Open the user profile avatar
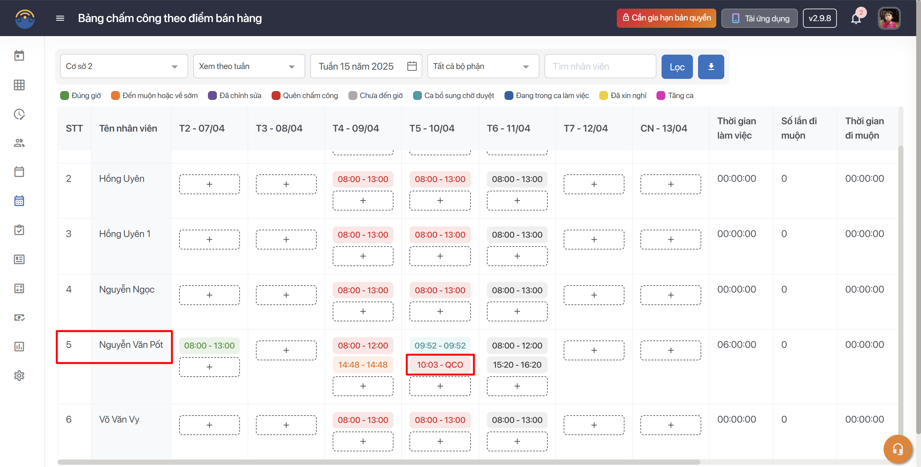921x467 pixels. [x=889, y=18]
